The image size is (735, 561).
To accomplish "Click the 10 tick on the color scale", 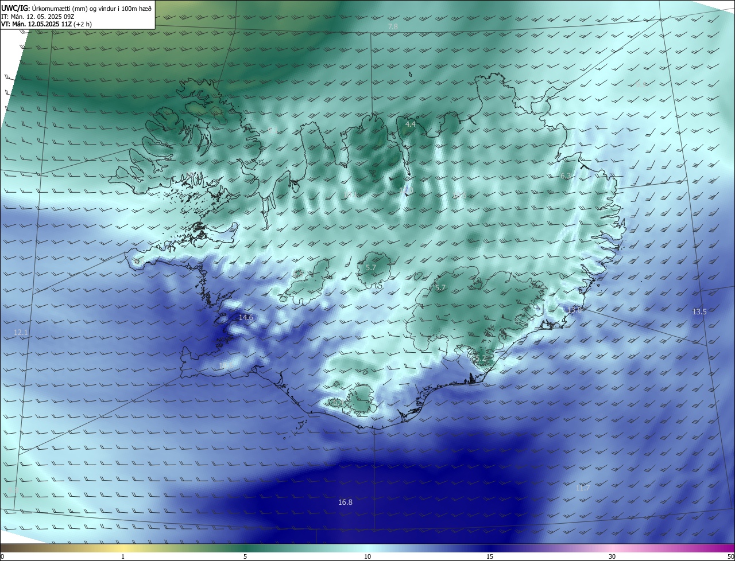I will click(367, 556).
